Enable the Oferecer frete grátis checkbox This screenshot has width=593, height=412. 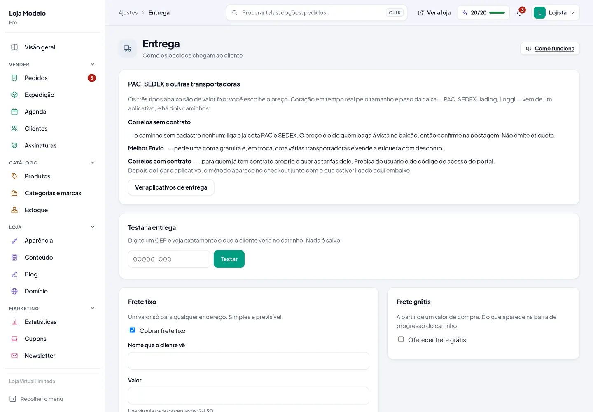(x=401, y=339)
